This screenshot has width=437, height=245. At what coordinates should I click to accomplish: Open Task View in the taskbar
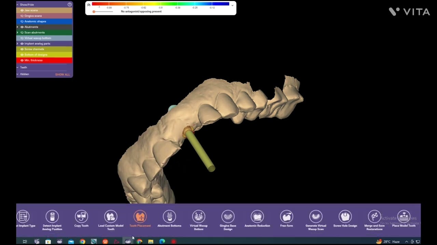(x=25, y=242)
